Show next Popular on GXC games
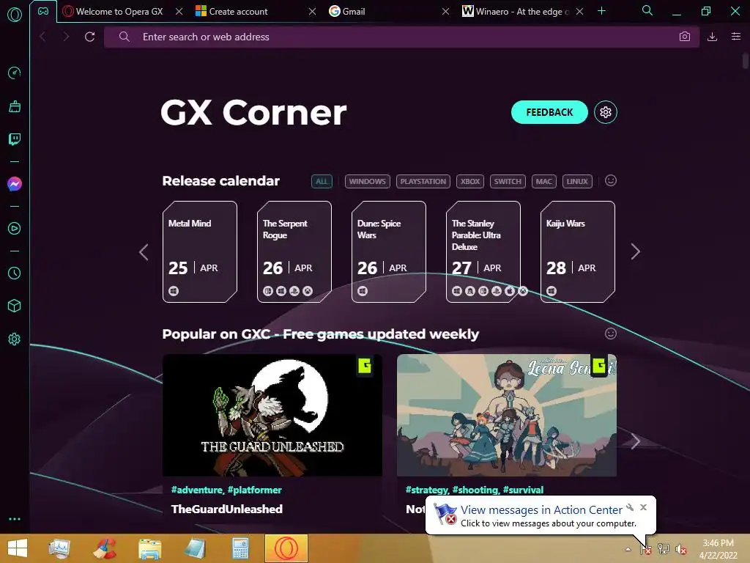The width and height of the screenshot is (750, 563). [635, 441]
